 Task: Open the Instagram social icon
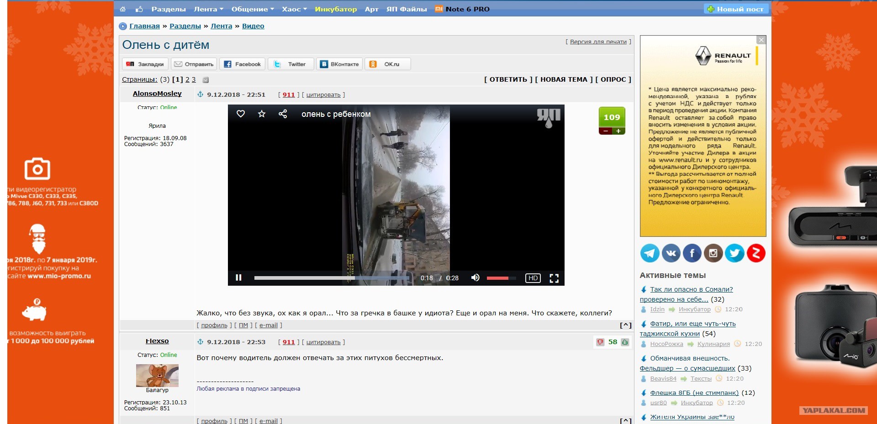[713, 253]
